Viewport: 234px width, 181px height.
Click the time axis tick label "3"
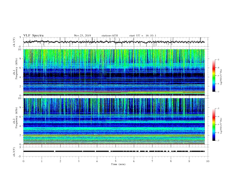tap(79, 161)
